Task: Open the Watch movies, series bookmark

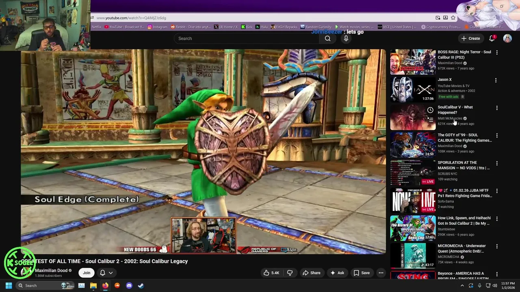Action: (354, 27)
